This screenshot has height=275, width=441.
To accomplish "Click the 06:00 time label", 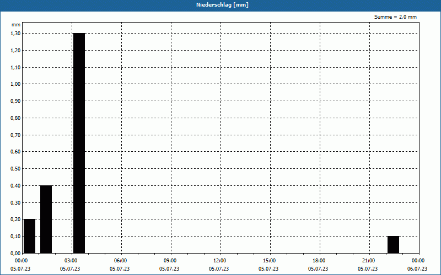I will pyautogui.click(x=120, y=261).
